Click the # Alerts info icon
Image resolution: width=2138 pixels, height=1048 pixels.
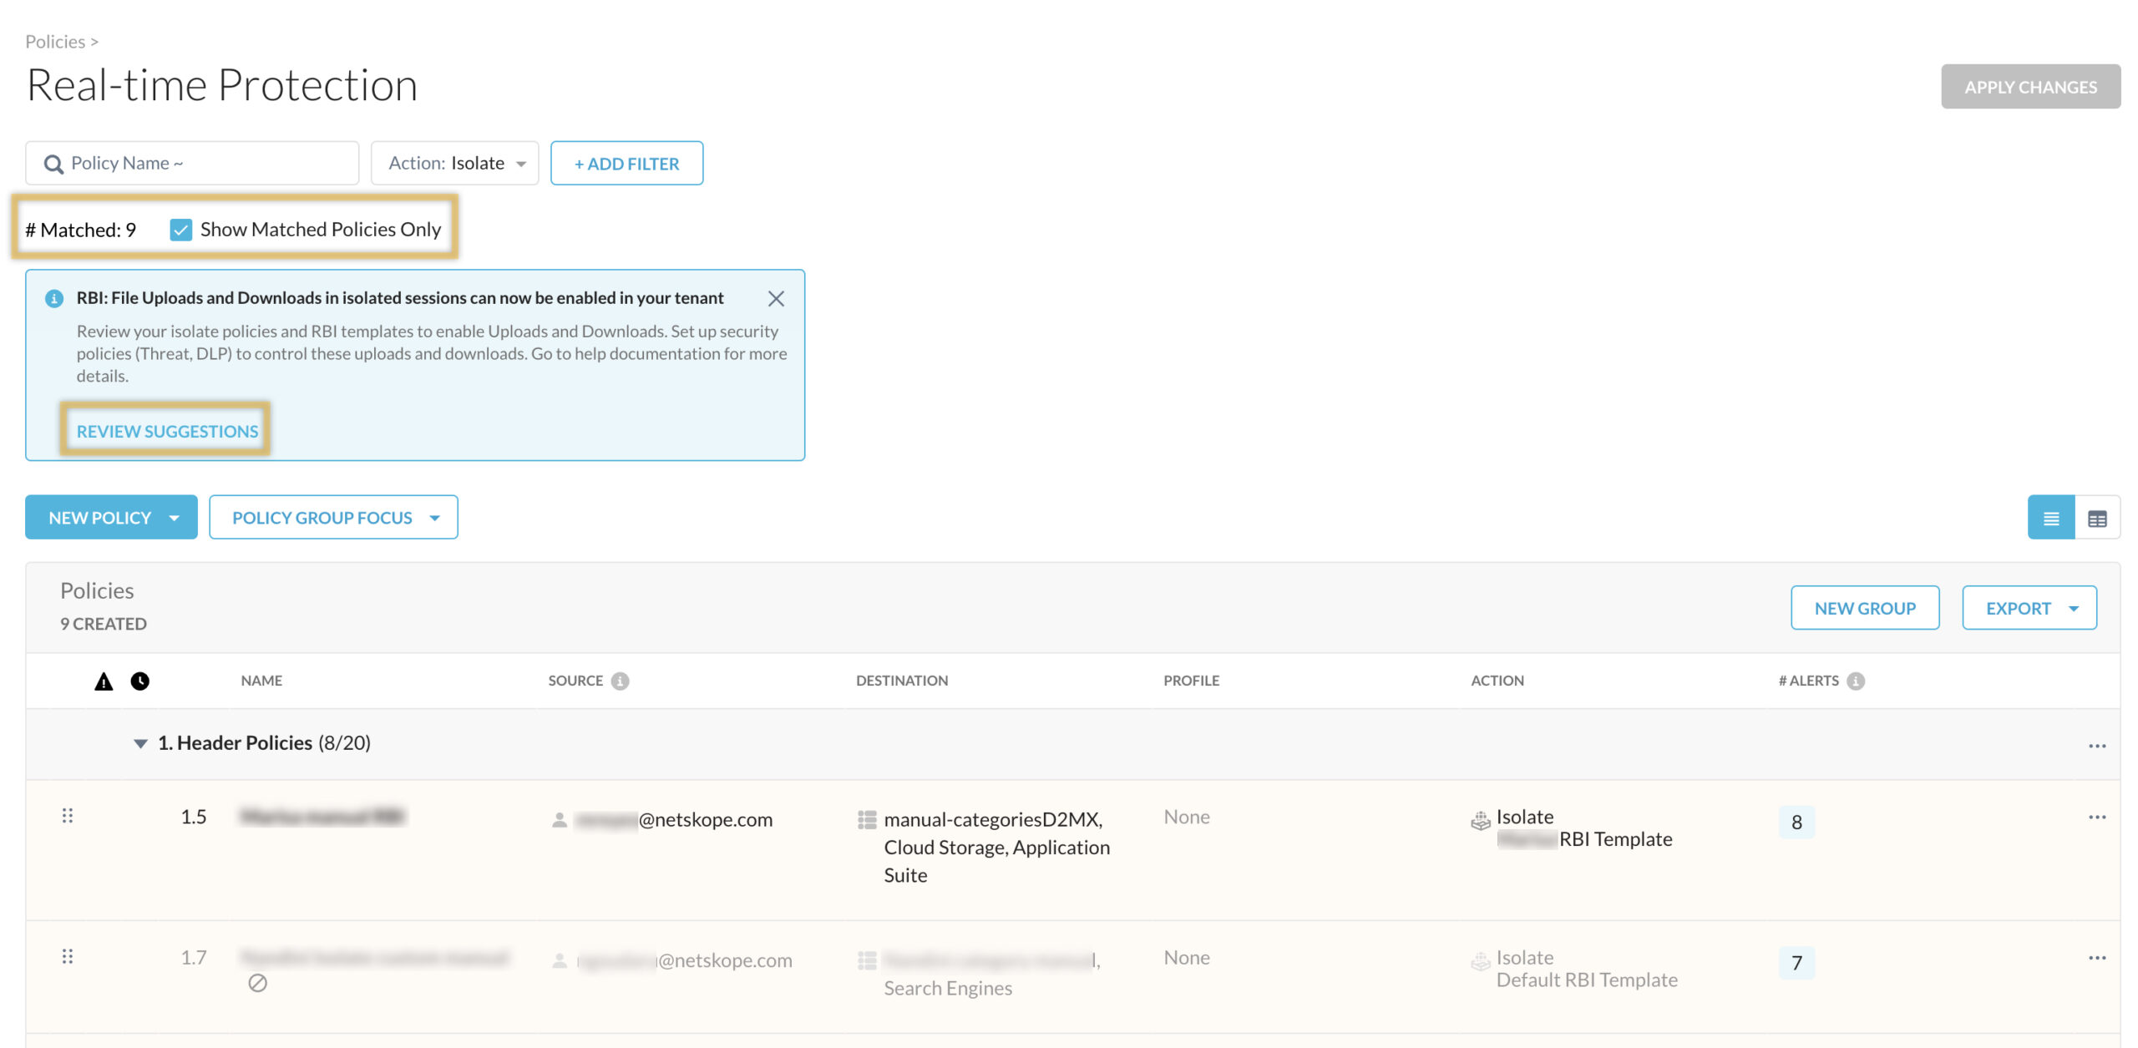(1856, 681)
